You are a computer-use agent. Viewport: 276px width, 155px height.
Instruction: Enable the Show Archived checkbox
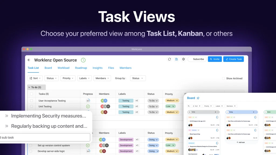coord(223,78)
